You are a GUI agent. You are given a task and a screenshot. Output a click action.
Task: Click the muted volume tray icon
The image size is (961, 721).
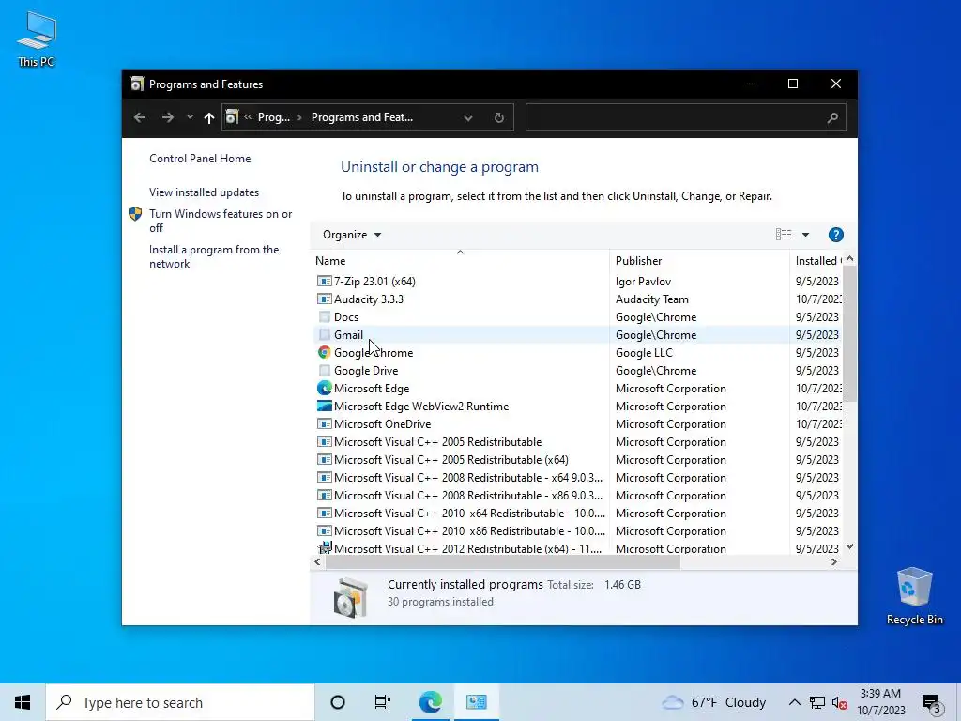coord(840,702)
